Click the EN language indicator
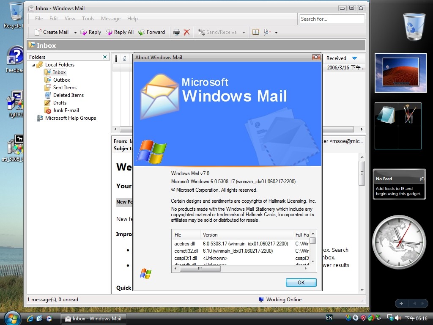This screenshot has width=433, height=325. pos(329,317)
